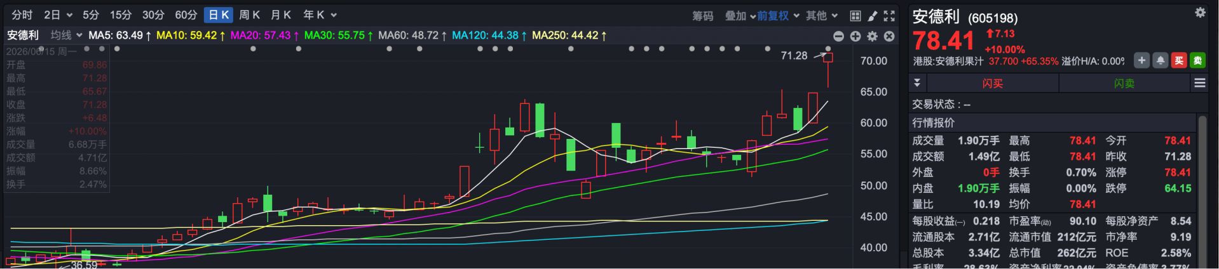Viewport: 1219px width, 269px height.
Task: Add 安德利 to watchlist with plus icon
Action: 1142,60
